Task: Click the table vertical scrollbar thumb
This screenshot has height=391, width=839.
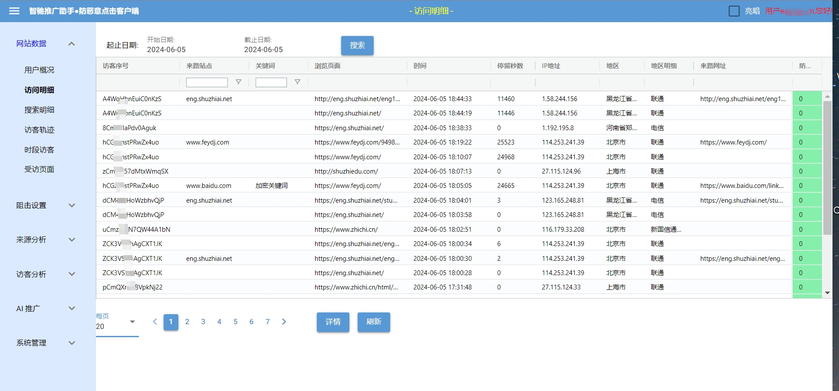Action: coord(827,168)
